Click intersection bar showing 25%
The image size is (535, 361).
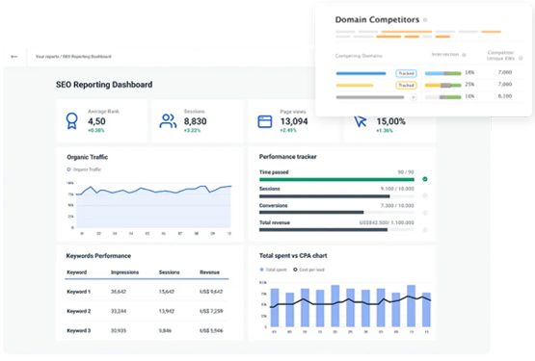point(442,86)
